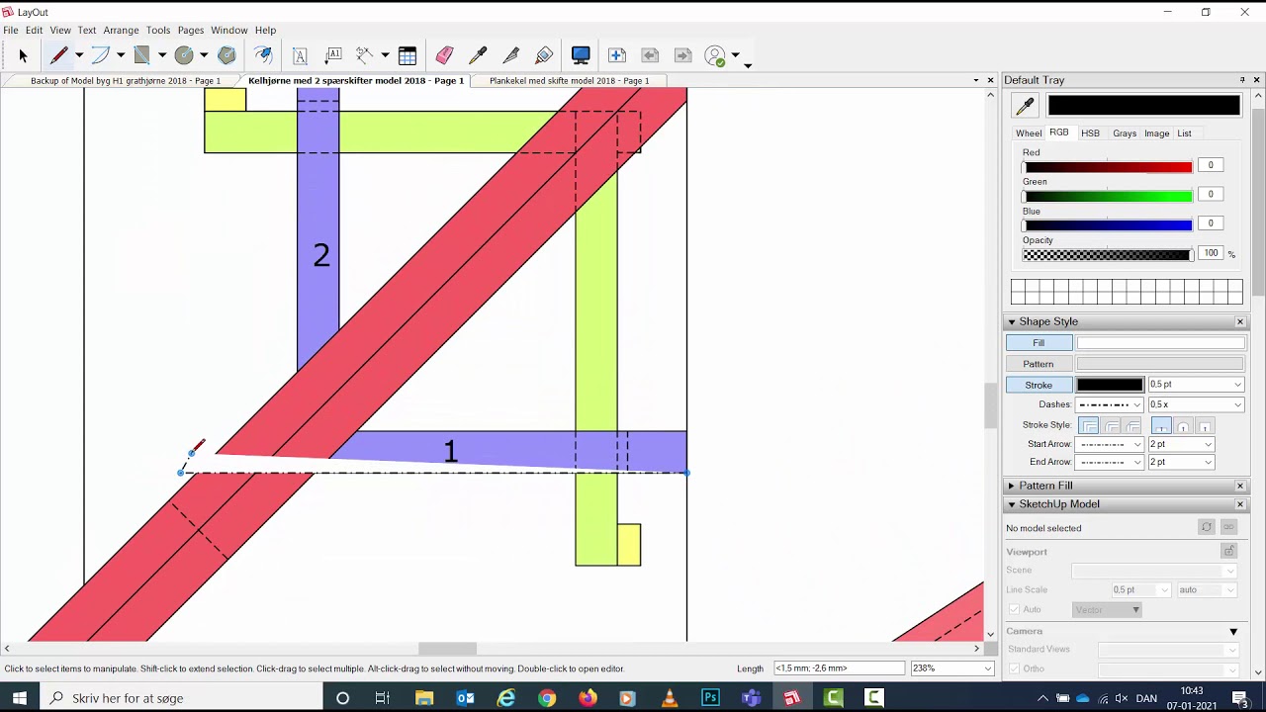The image size is (1266, 712).
Task: Switch to Backup of Model byg H1 tab
Action: point(126,81)
